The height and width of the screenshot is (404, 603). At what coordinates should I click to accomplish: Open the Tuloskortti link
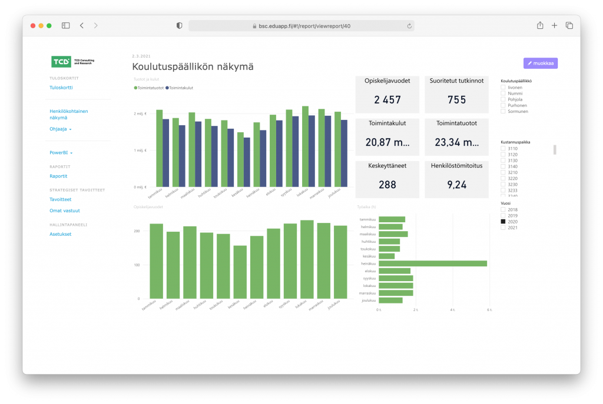coord(61,88)
